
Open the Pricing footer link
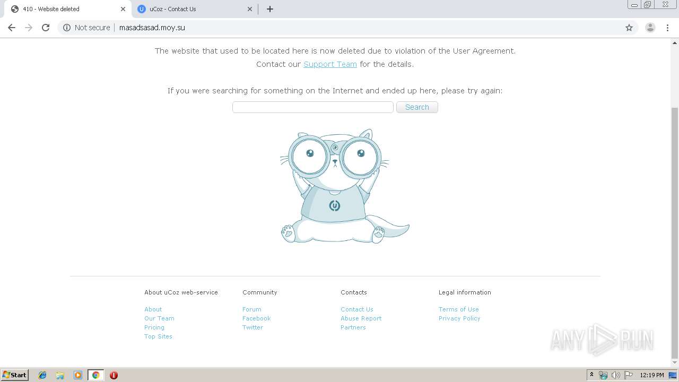click(154, 327)
